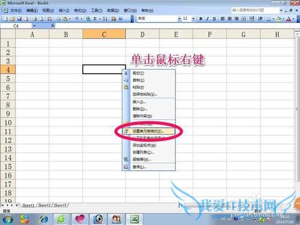
Task: Open the File (文件) menu
Action: [x=16, y=10]
